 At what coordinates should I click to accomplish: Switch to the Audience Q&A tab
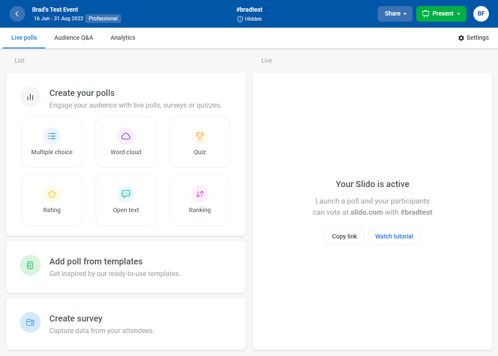(x=74, y=38)
